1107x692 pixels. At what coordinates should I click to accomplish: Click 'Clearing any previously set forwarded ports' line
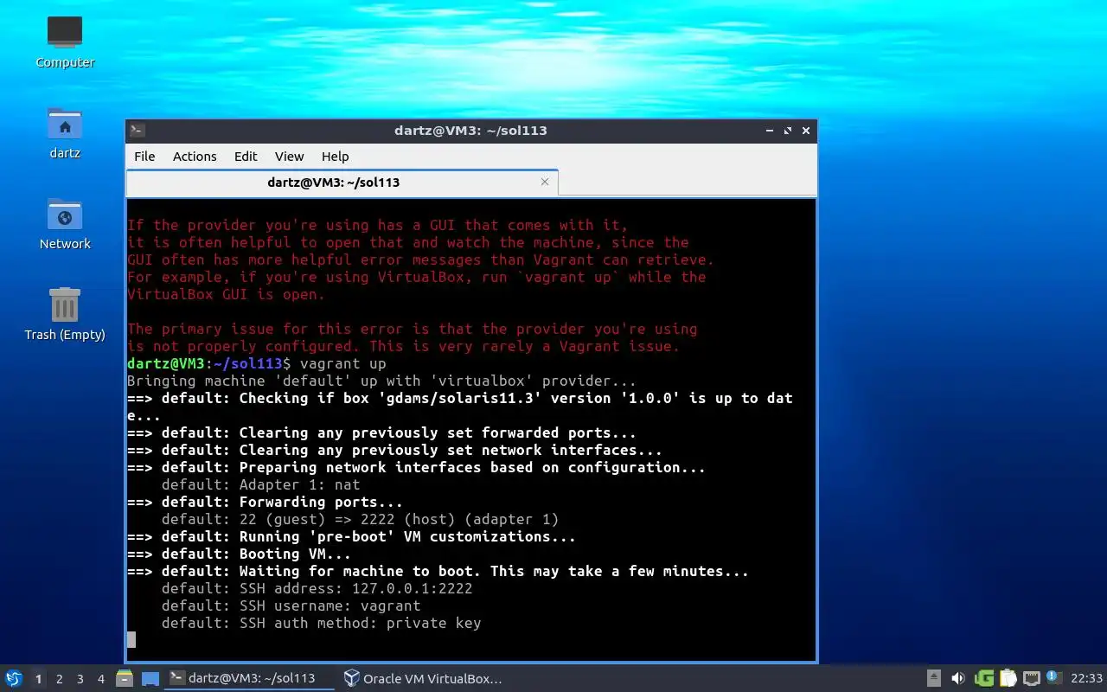click(381, 432)
